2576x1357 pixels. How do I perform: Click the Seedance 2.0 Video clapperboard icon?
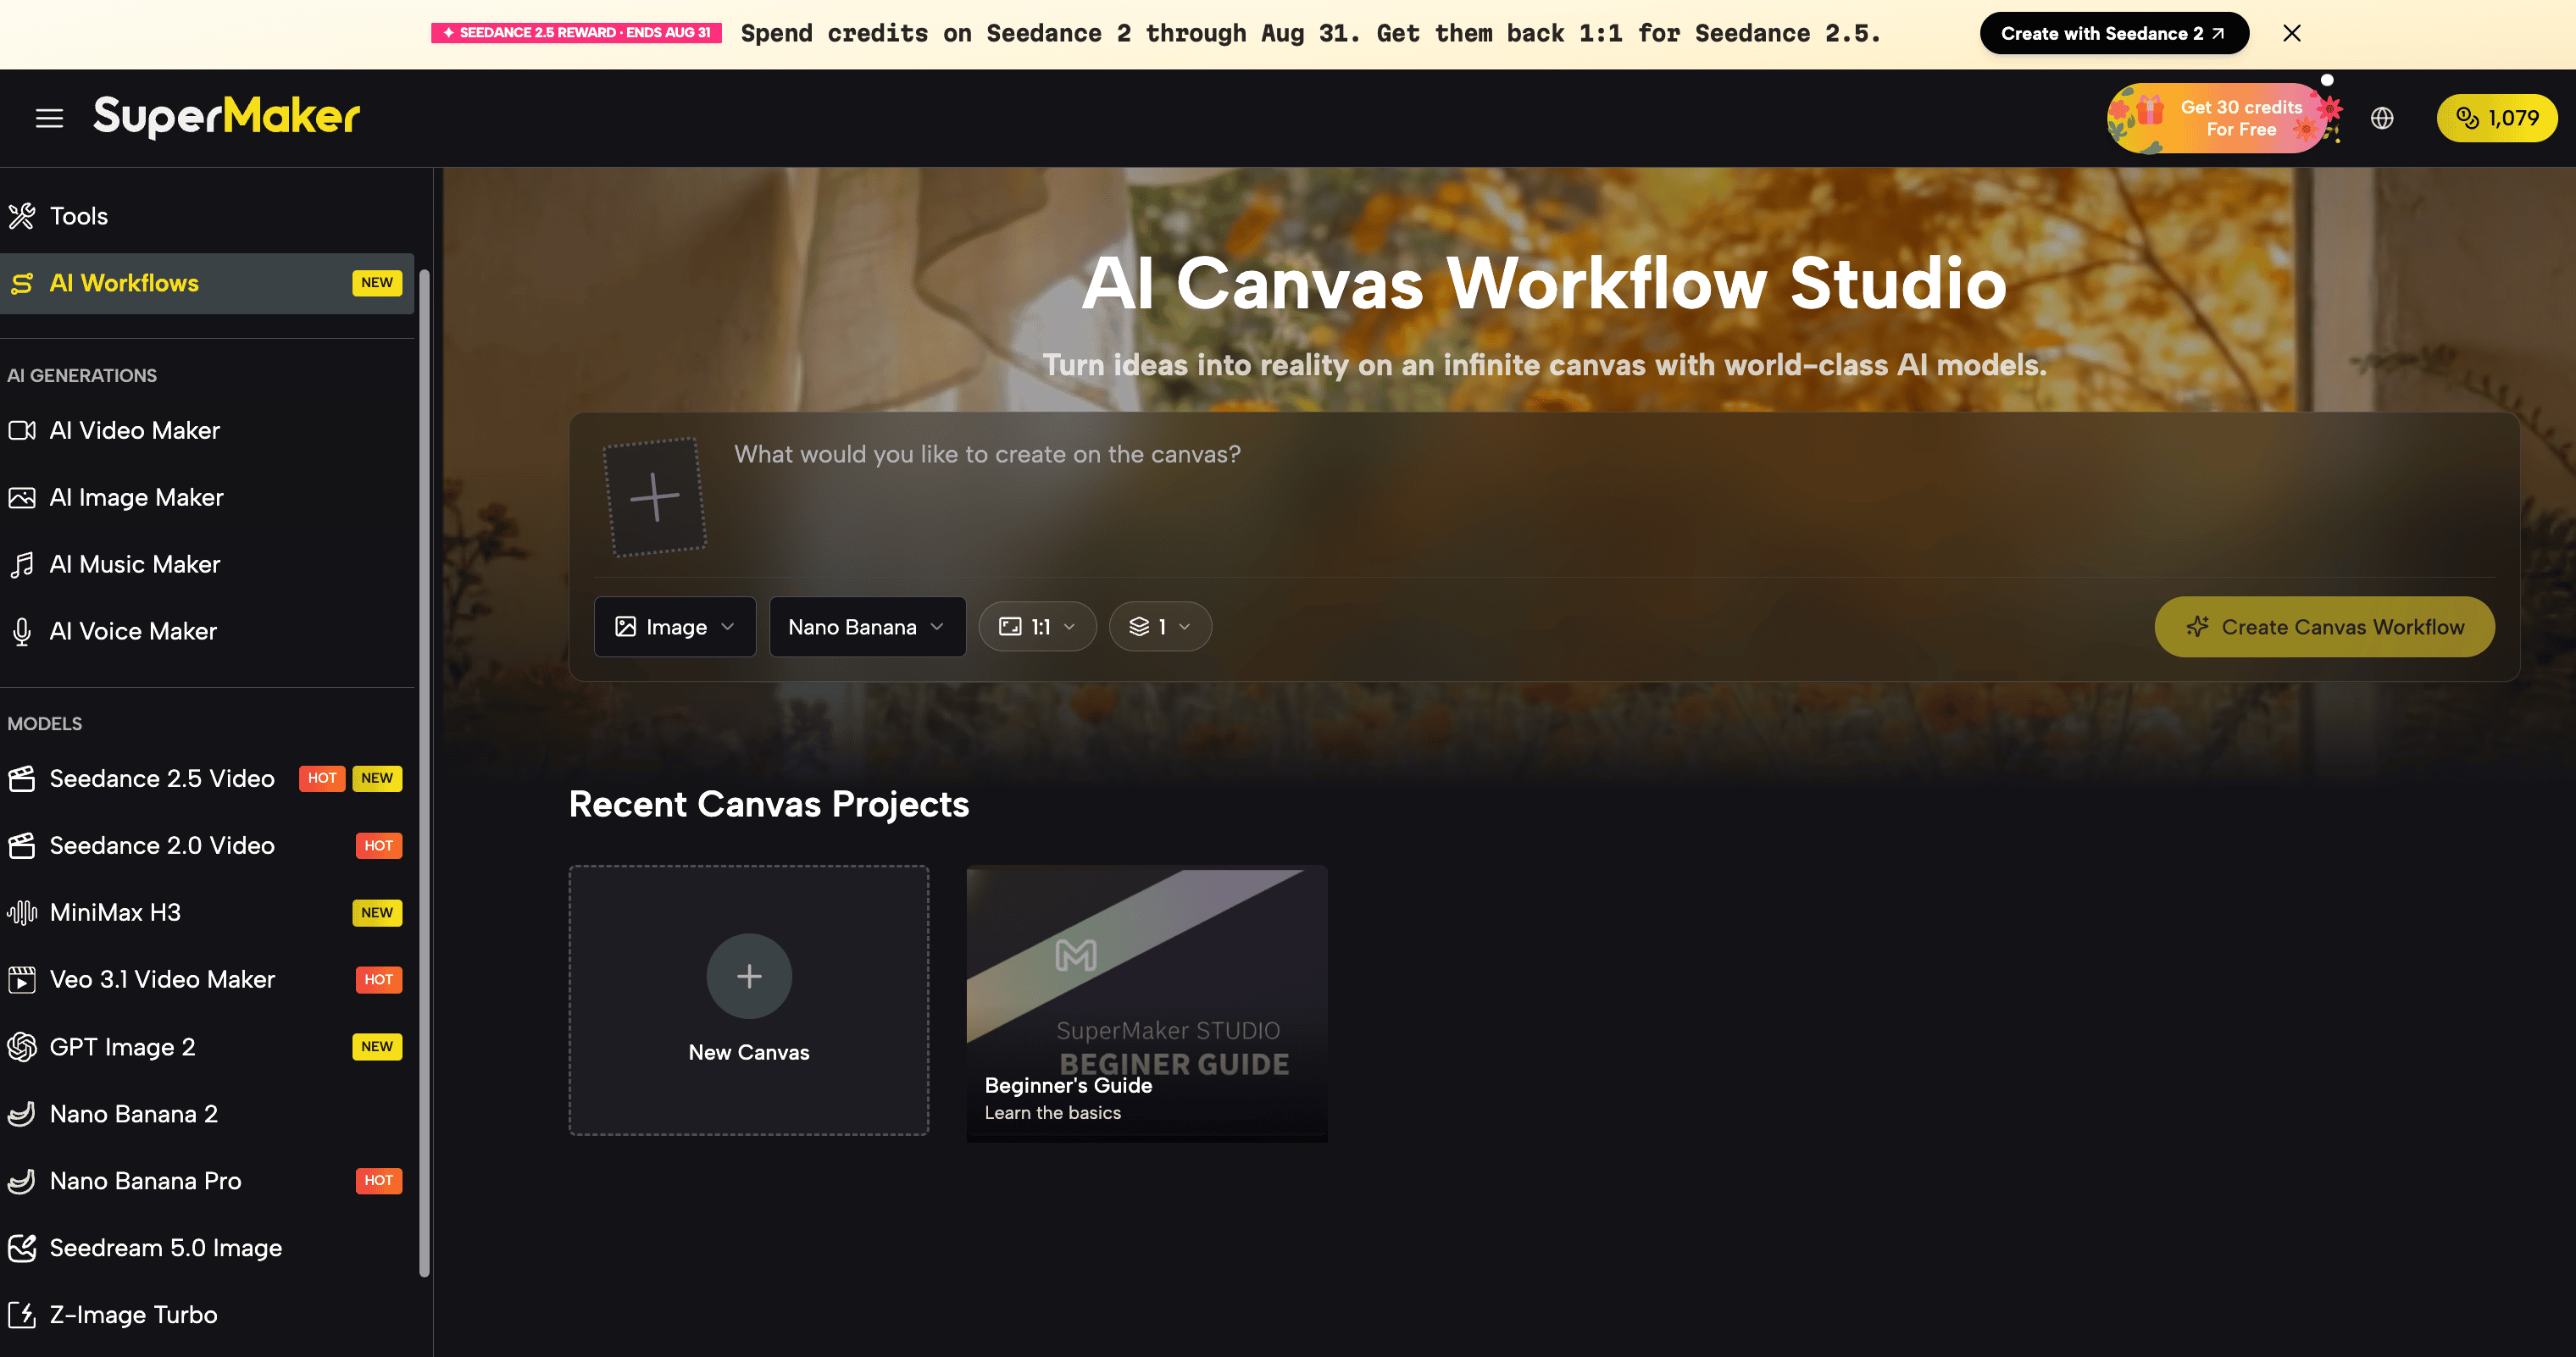tap(22, 845)
